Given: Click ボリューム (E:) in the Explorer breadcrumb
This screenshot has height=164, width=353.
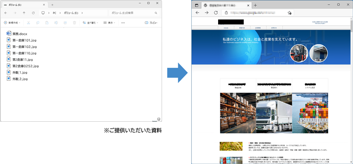Looking at the screenshot, I should [71, 13].
